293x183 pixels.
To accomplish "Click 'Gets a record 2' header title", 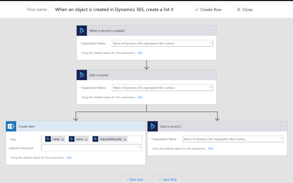I will 171,126.
